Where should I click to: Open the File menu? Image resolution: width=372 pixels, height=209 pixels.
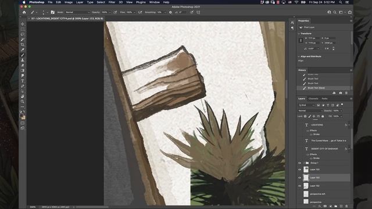(x=50, y=2)
